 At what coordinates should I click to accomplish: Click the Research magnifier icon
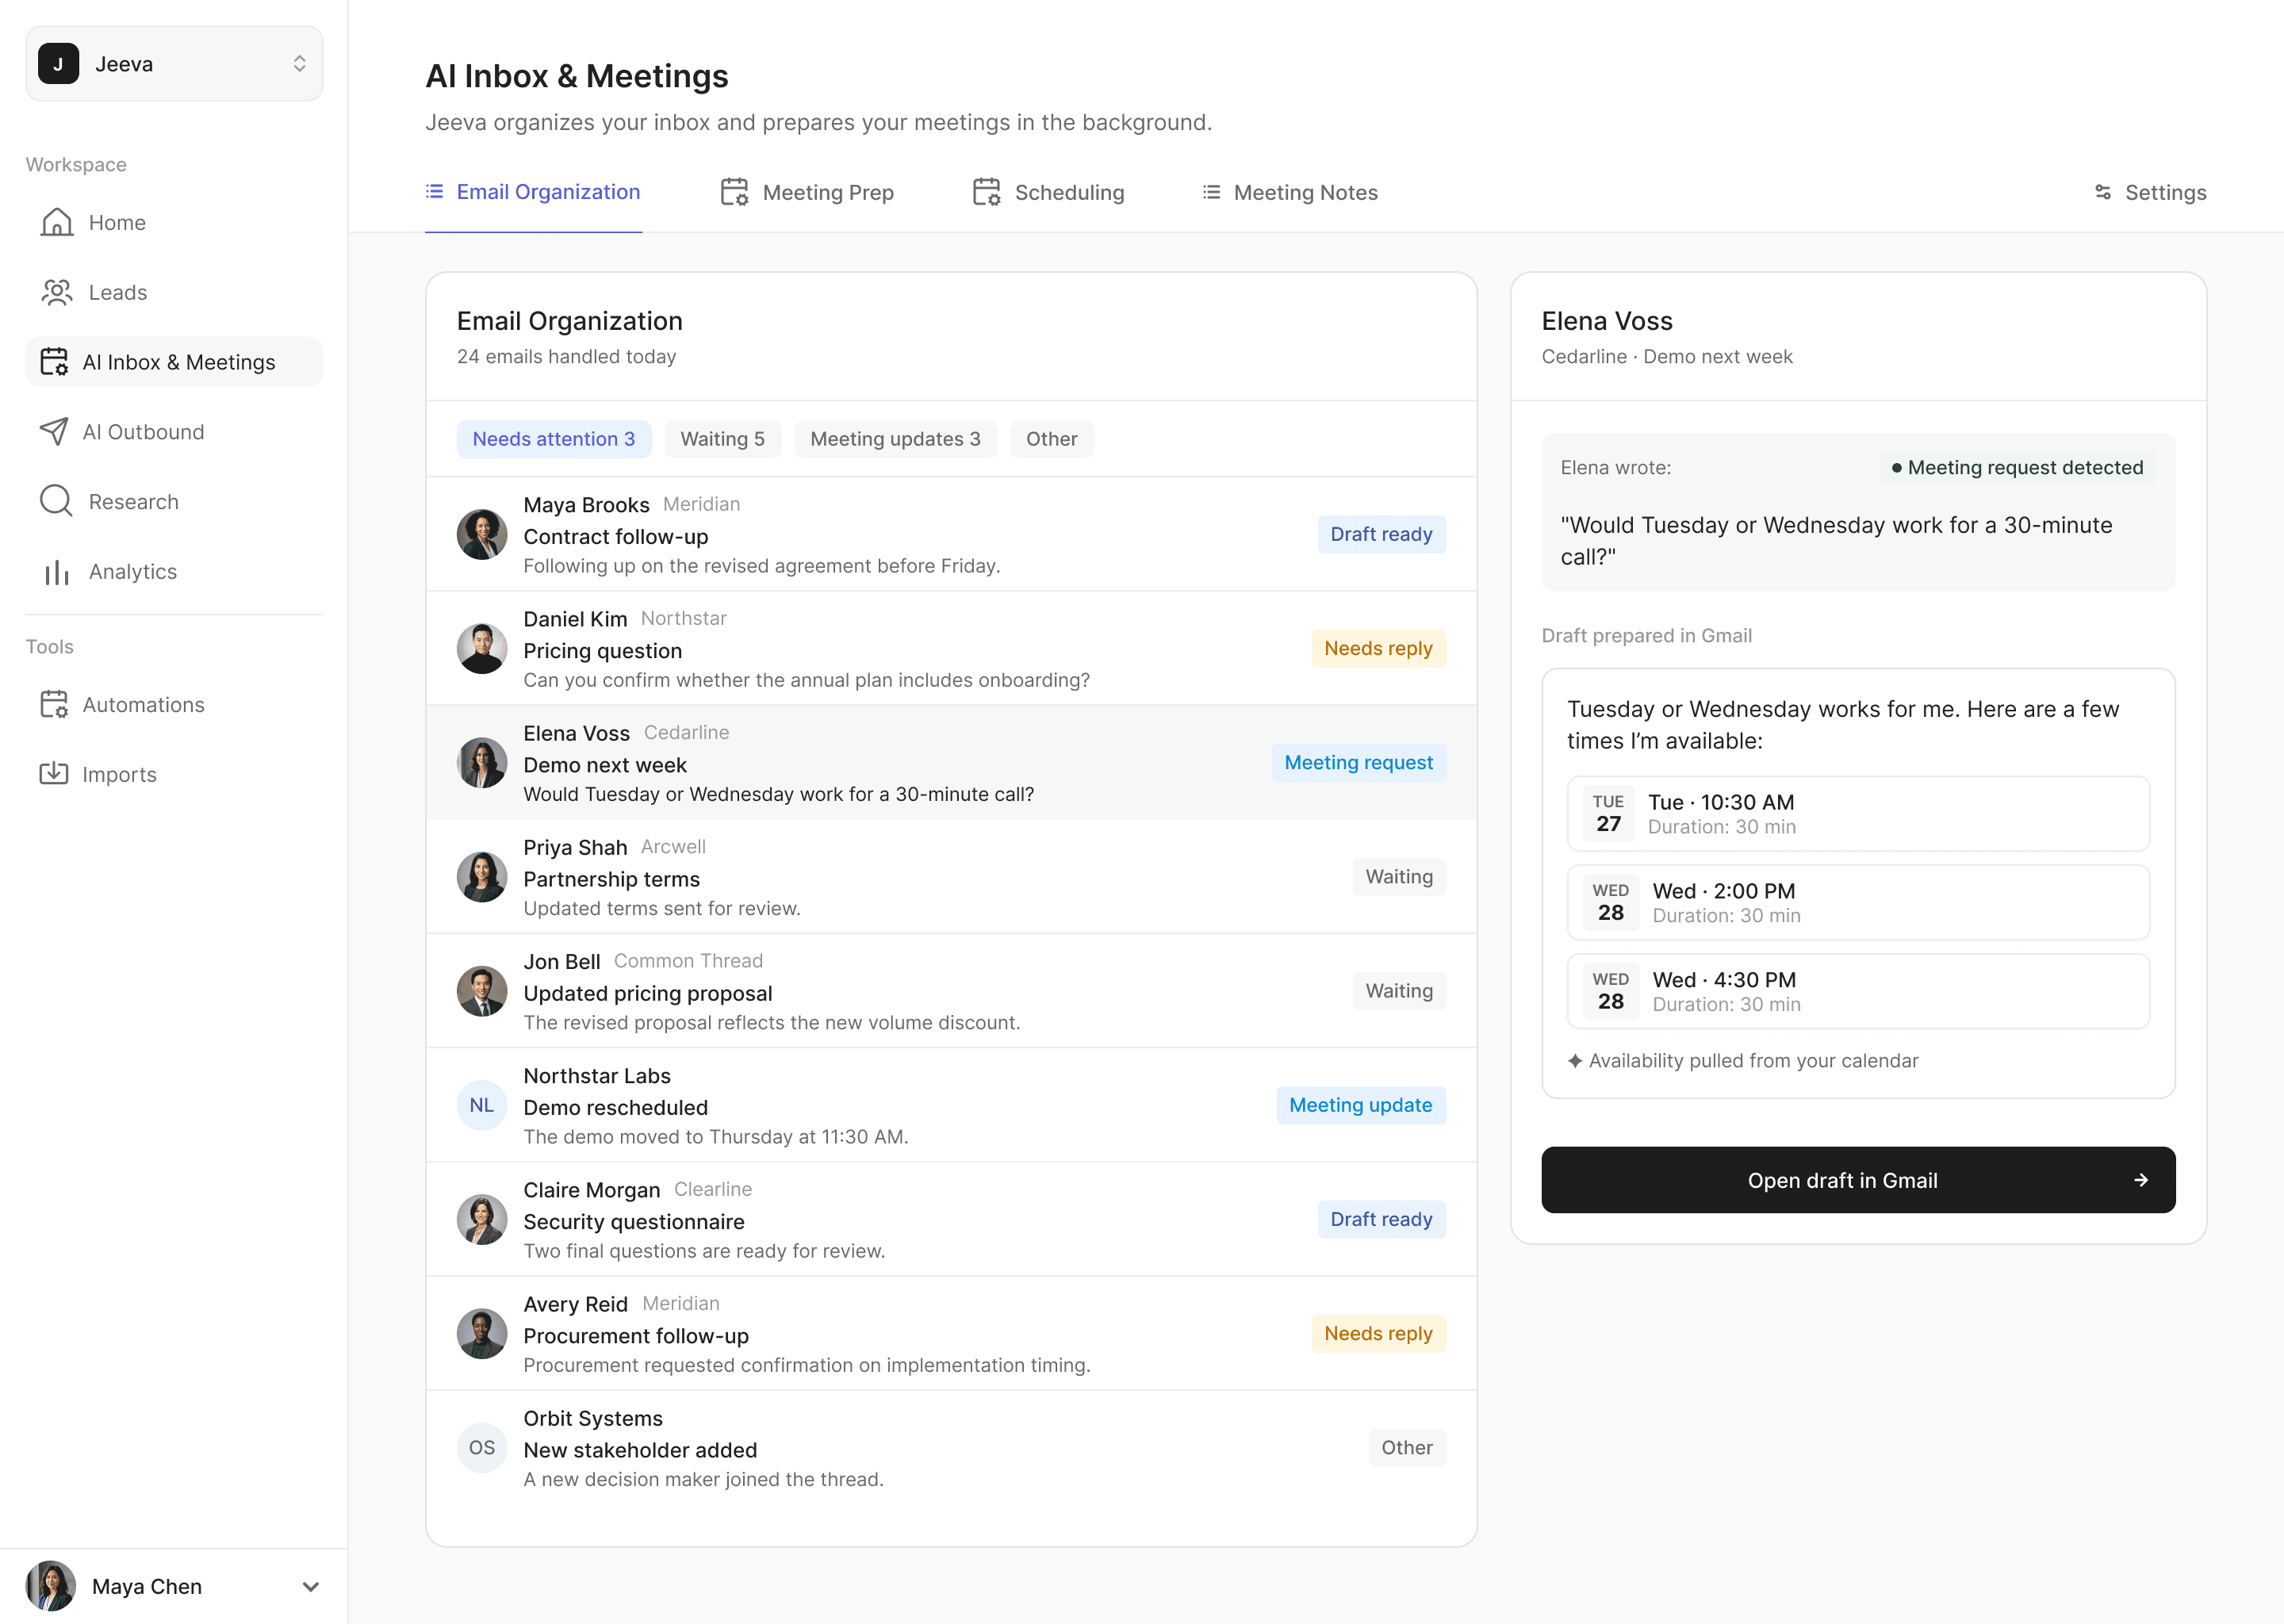coord(57,501)
